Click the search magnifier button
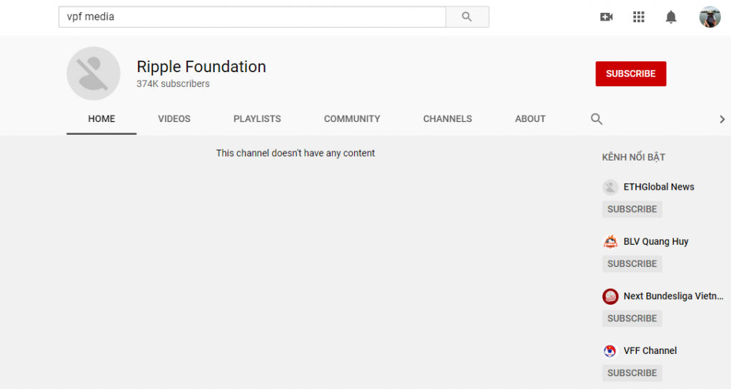The width and height of the screenshot is (731, 389). [467, 16]
